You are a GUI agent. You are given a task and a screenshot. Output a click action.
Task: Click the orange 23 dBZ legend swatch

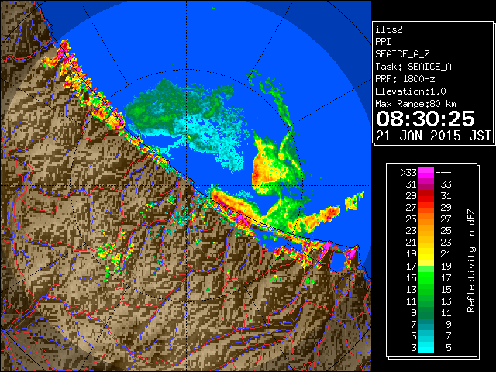pos(426,231)
